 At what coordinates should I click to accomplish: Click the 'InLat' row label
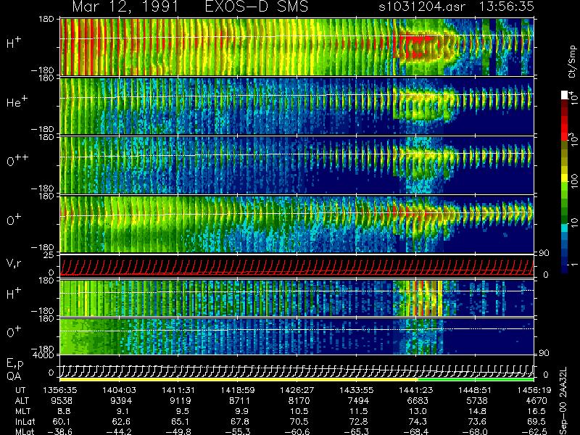click(25, 421)
